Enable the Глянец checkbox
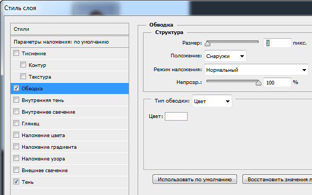This screenshot has width=312, height=195. coord(16,123)
